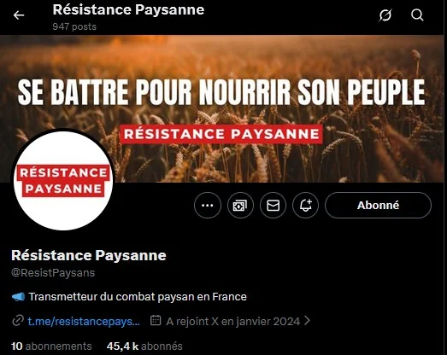This screenshot has height=355, width=447.
Task: Open the t.me/resistancepays... link
Action: click(84, 321)
